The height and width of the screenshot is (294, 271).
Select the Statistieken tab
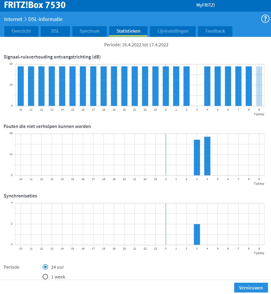[x=128, y=31]
